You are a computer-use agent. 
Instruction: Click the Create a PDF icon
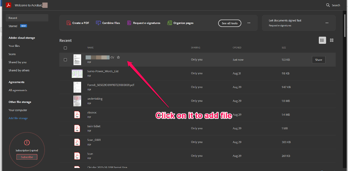[69, 23]
